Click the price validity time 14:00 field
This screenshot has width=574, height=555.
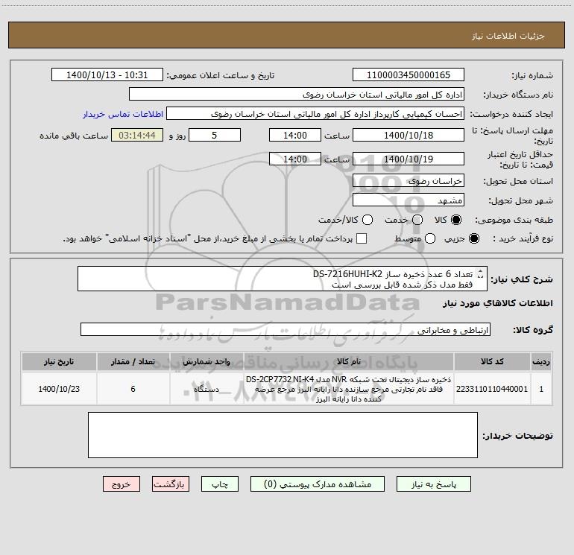pyautogui.click(x=295, y=159)
